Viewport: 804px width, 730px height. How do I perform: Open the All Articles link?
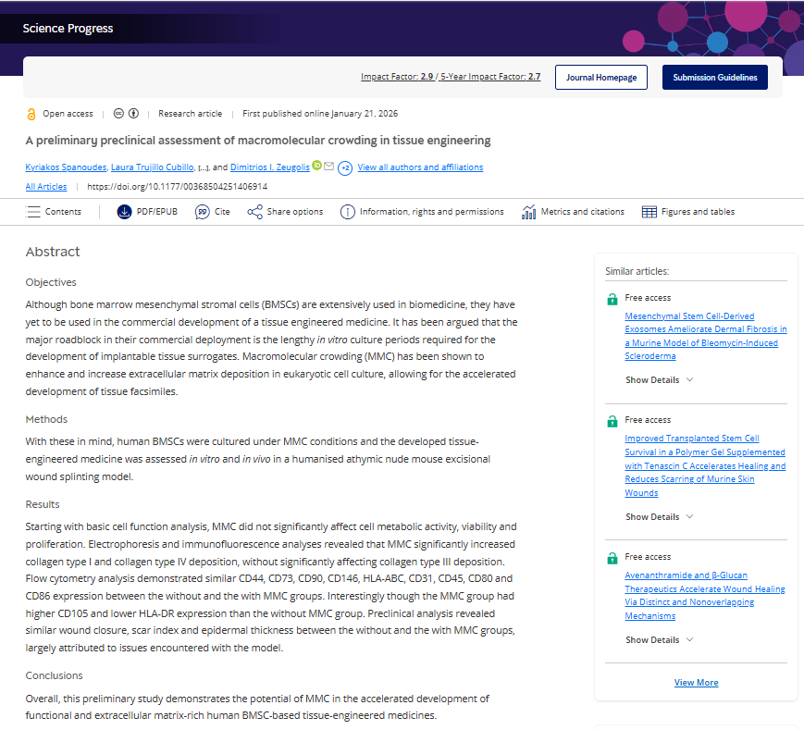pos(46,186)
